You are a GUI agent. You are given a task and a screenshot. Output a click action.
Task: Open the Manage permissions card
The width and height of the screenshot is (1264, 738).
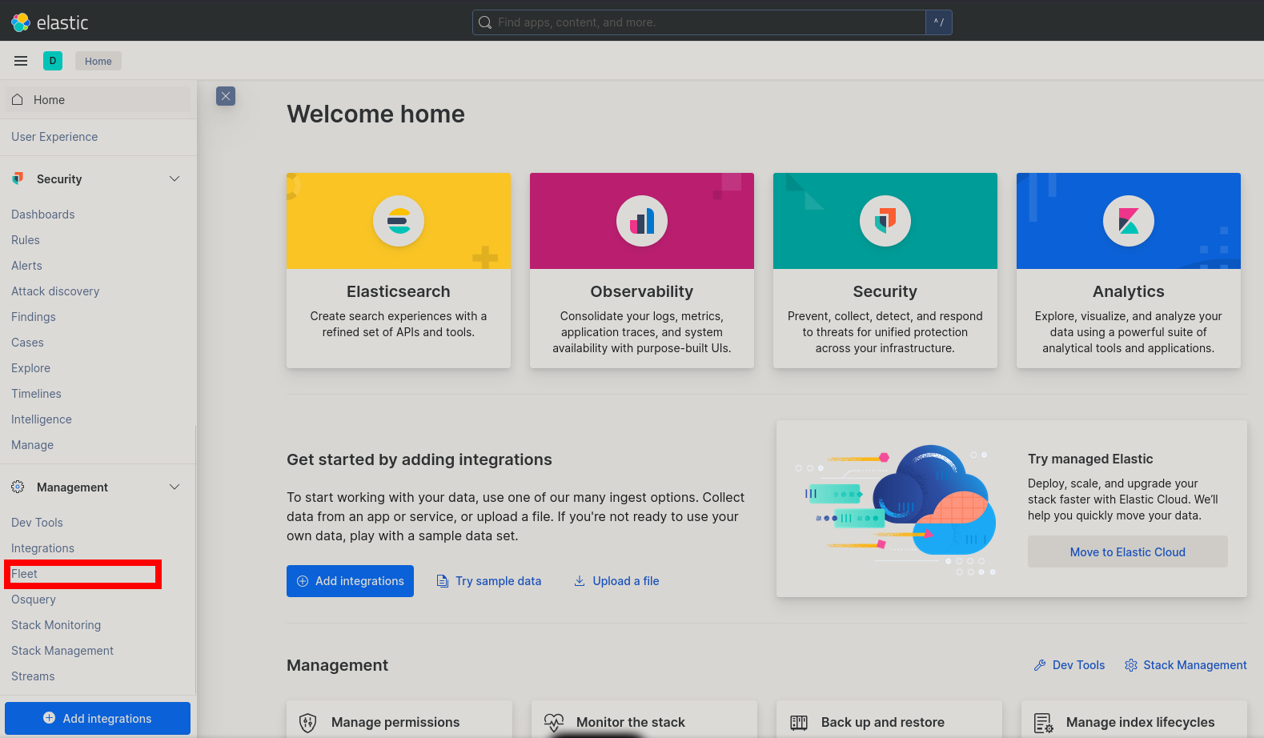pos(399,720)
